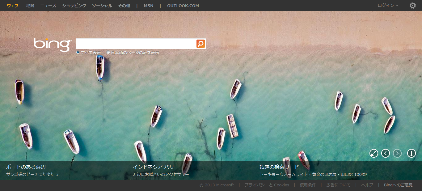Switch to the 地図 tab
Screen dimensions: 422x191
30,6
